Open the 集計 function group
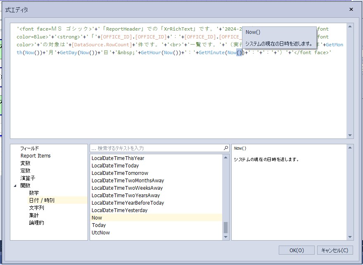This screenshot has height=265, width=363. 34,215
